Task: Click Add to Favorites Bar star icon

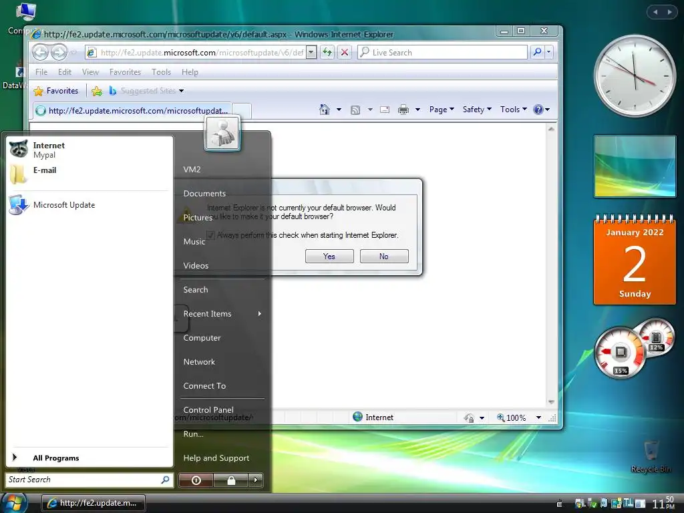Action: pos(97,91)
